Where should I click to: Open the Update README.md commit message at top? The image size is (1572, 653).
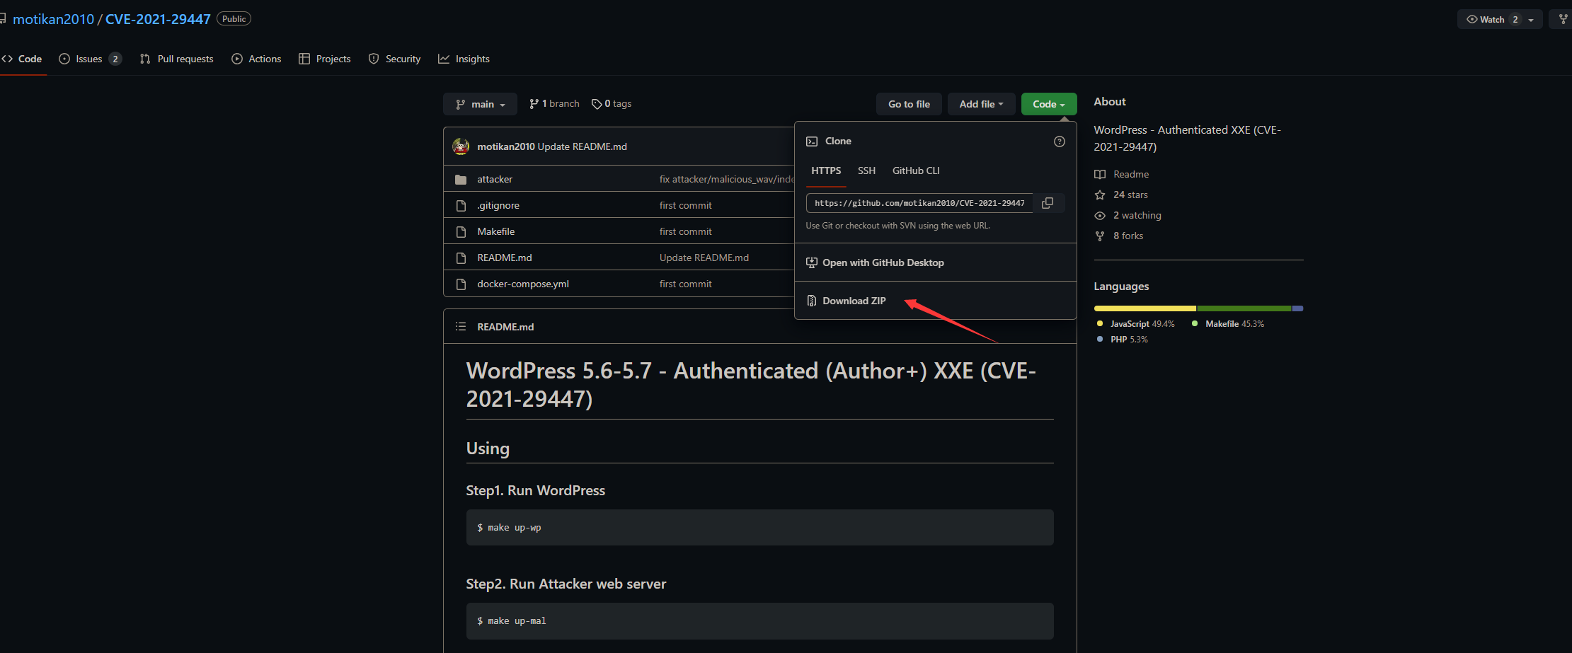pos(583,146)
